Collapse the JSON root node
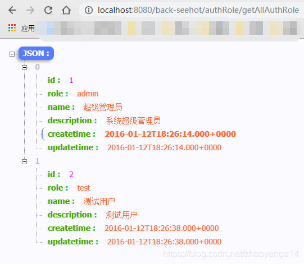Viewport: 304px width, 264px height. pyautogui.click(x=12, y=54)
